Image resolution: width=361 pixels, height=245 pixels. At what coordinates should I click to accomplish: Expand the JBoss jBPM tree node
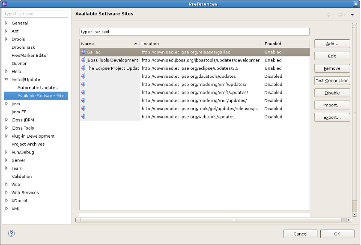click(6, 120)
